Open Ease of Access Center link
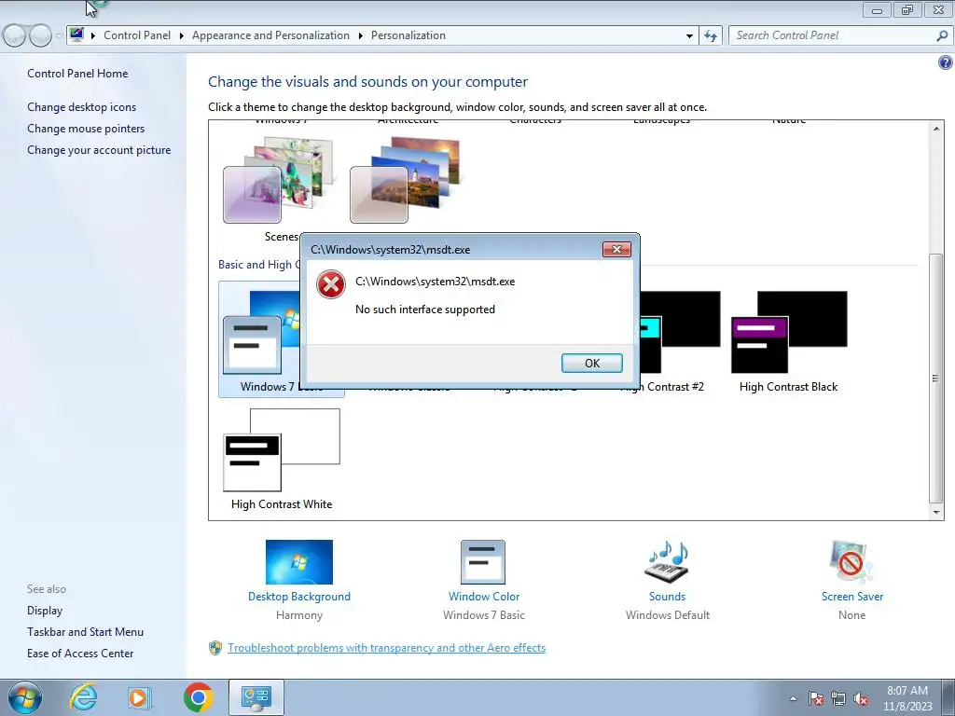 click(80, 654)
